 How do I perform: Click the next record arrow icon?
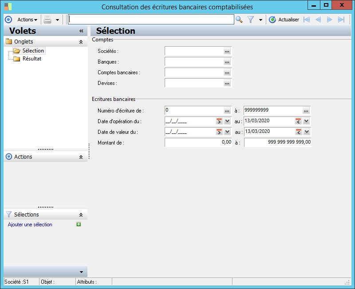pos(330,20)
